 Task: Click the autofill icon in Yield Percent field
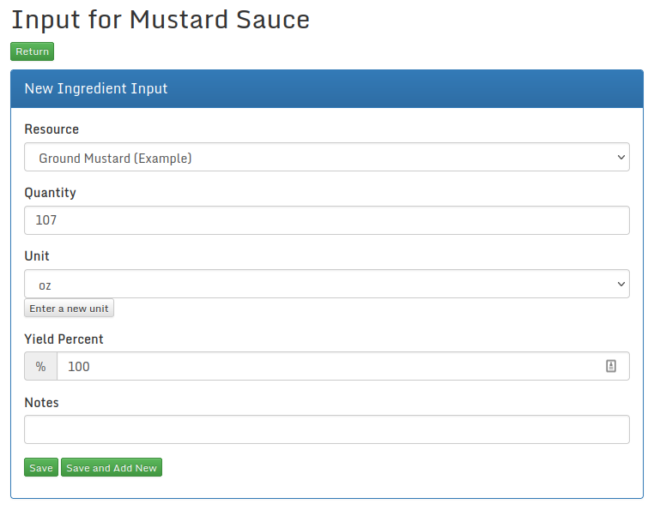(611, 366)
